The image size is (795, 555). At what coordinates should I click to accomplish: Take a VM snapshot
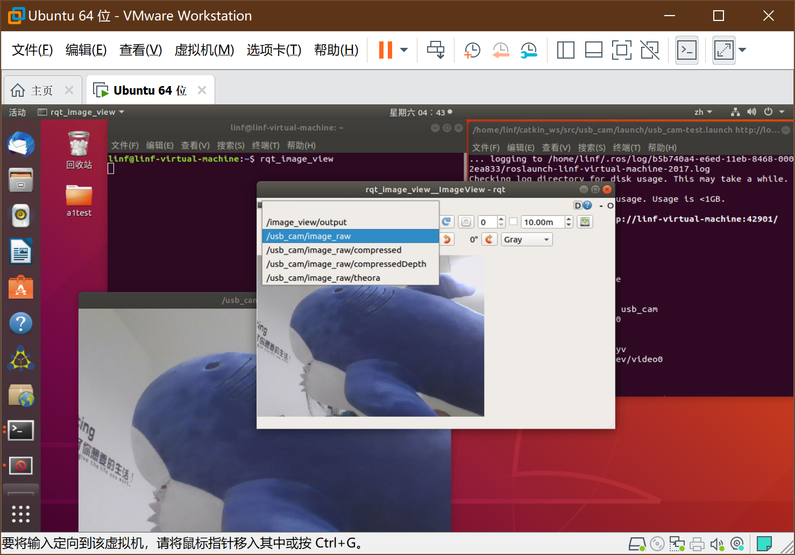pyautogui.click(x=472, y=50)
